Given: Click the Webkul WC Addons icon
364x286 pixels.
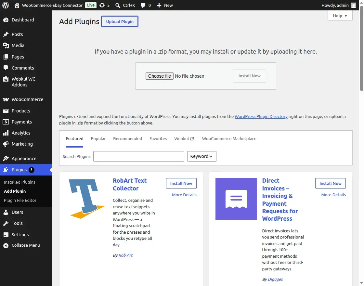Looking at the screenshot, I should [6, 79].
